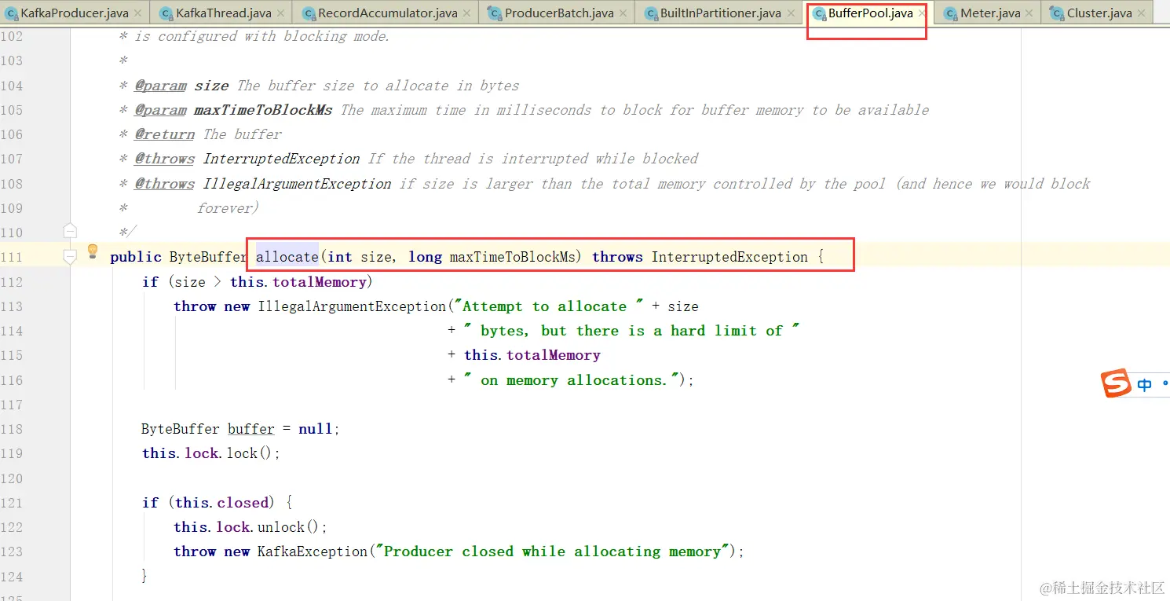Click the @return Javadoc tag on line 106

coord(164,134)
